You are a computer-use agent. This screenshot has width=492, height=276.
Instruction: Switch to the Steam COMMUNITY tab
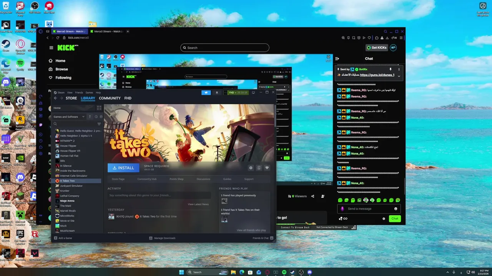(110, 98)
